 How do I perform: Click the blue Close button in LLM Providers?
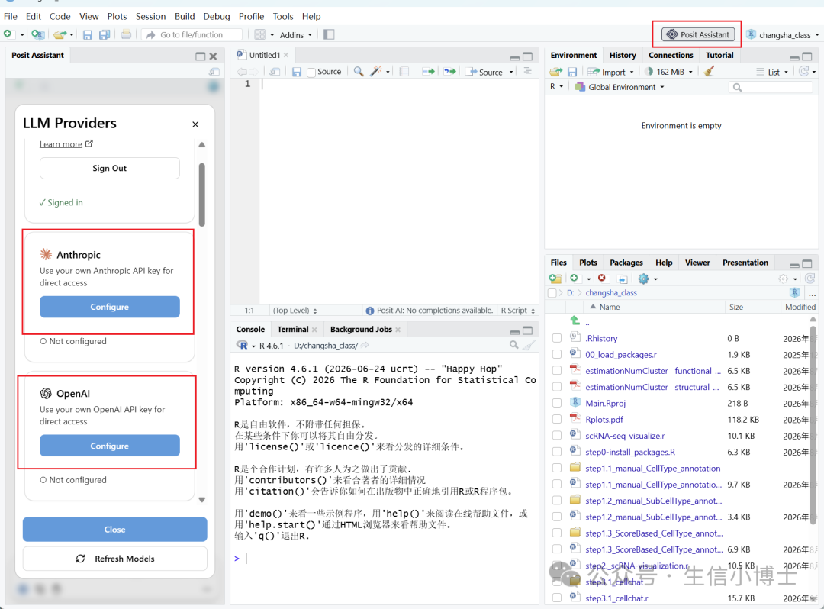[114, 529]
